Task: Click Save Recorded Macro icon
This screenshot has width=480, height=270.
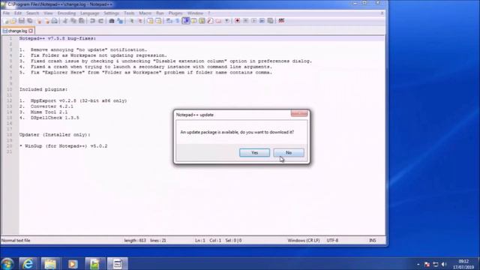Action: tap(270, 21)
